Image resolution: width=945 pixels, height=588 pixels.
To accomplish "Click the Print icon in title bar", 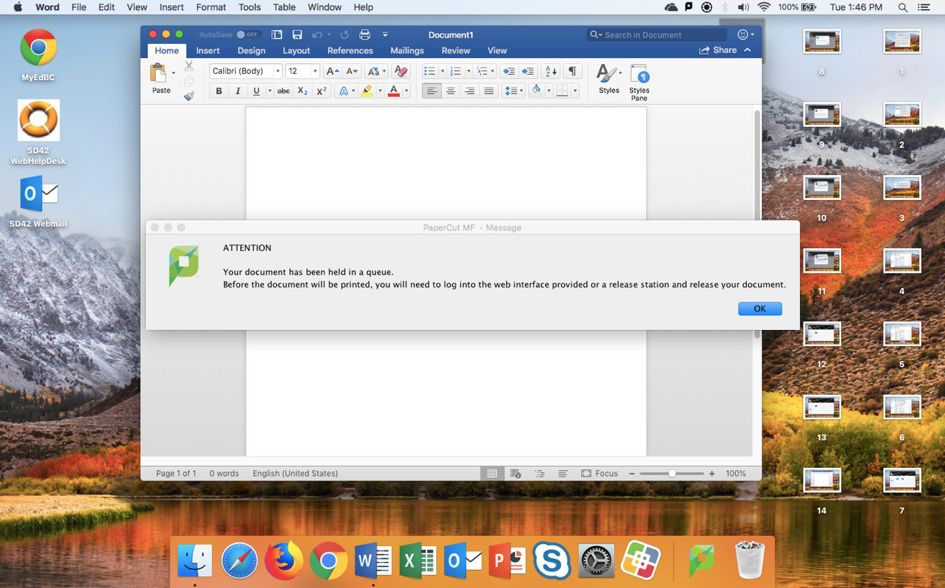I will pos(364,35).
